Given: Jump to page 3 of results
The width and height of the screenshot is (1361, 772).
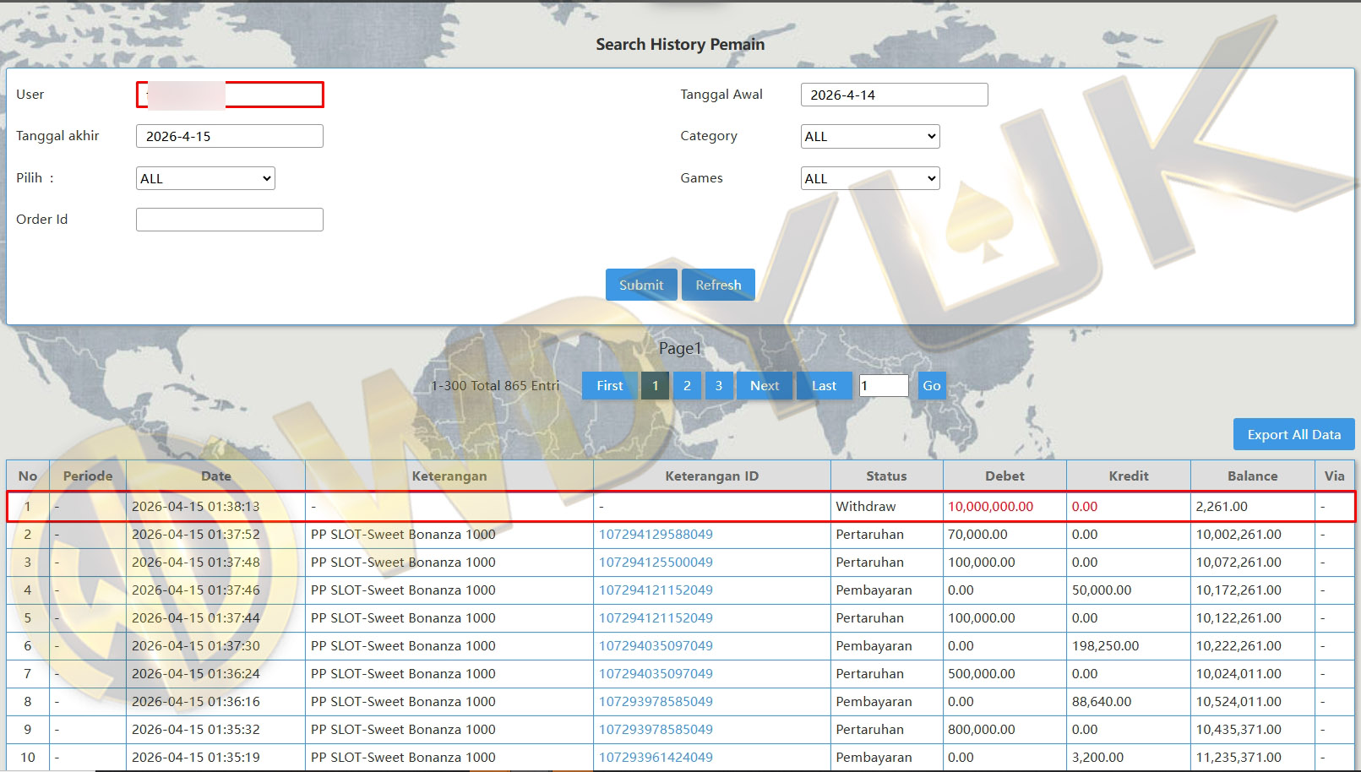Looking at the screenshot, I should pos(719,386).
